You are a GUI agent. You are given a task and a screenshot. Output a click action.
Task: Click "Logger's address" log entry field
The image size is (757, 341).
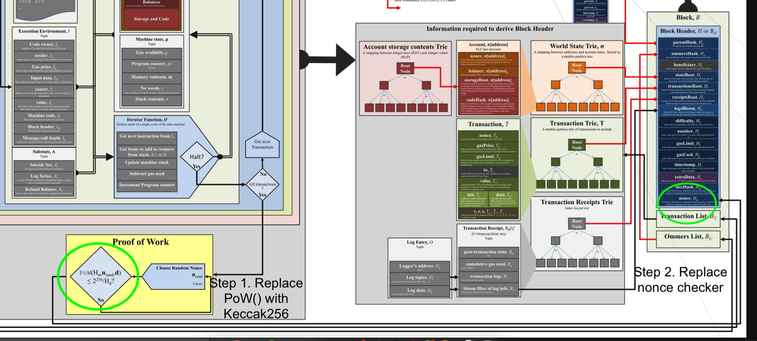click(x=419, y=267)
